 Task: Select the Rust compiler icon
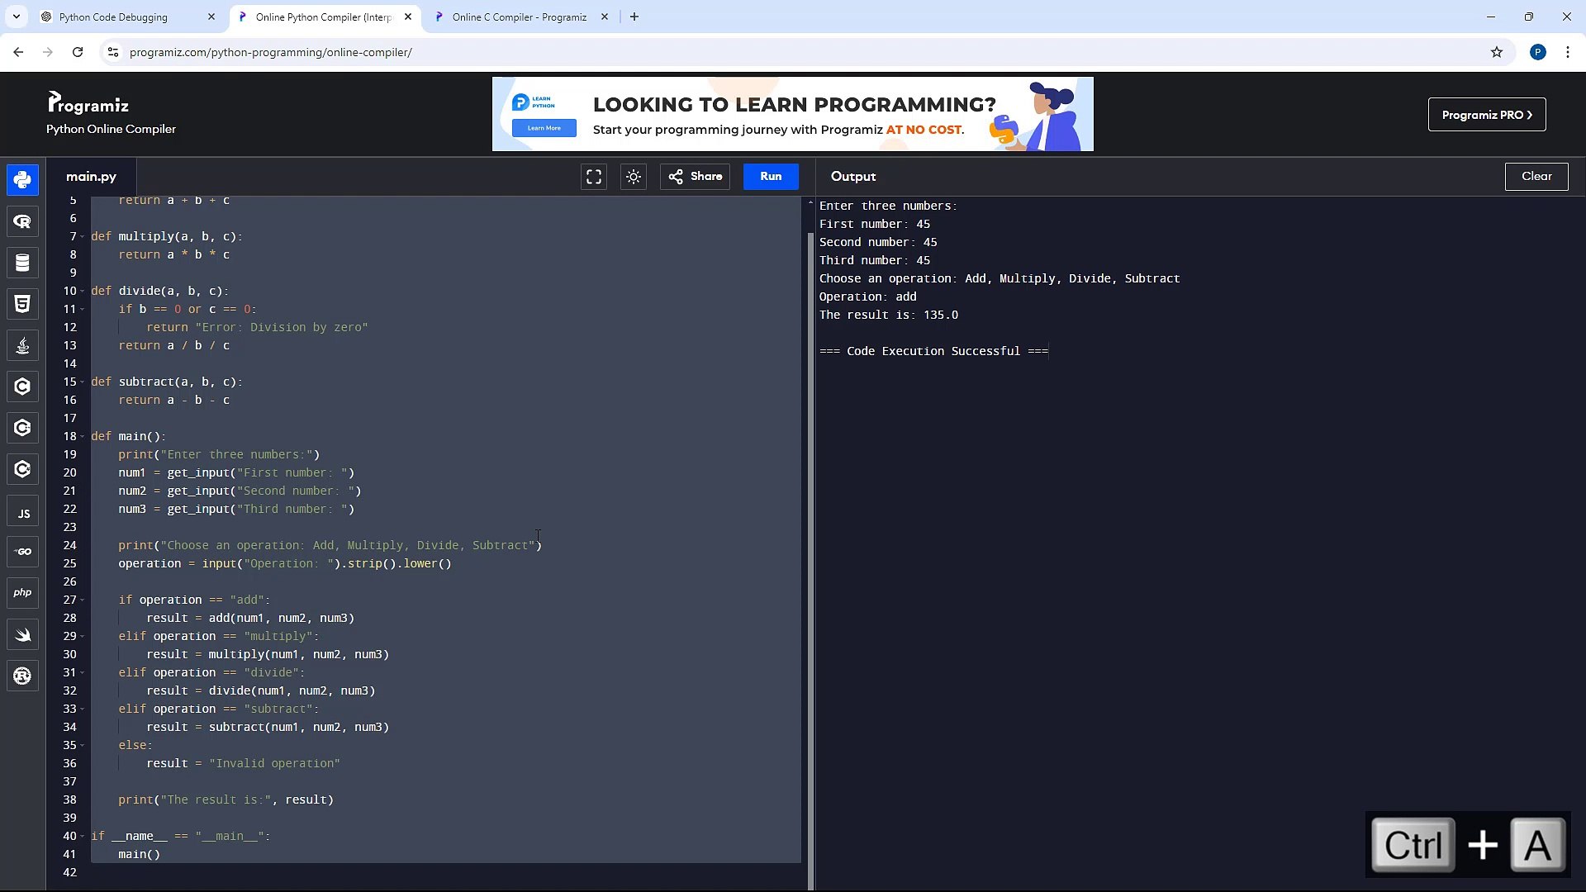[21, 676]
